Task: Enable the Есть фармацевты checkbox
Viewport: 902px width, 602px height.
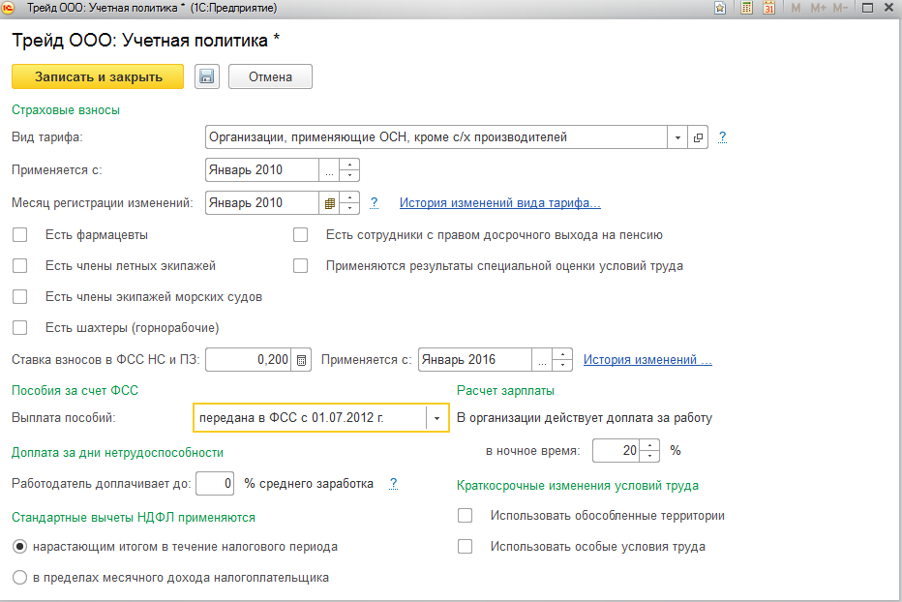Action: 20,234
